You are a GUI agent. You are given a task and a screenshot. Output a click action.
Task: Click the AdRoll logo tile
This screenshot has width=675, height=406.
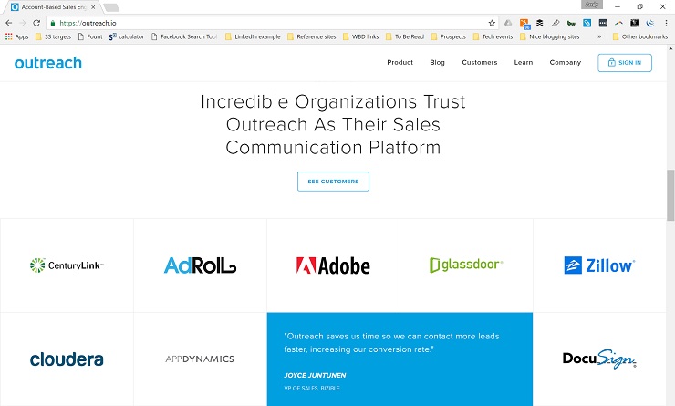click(200, 265)
